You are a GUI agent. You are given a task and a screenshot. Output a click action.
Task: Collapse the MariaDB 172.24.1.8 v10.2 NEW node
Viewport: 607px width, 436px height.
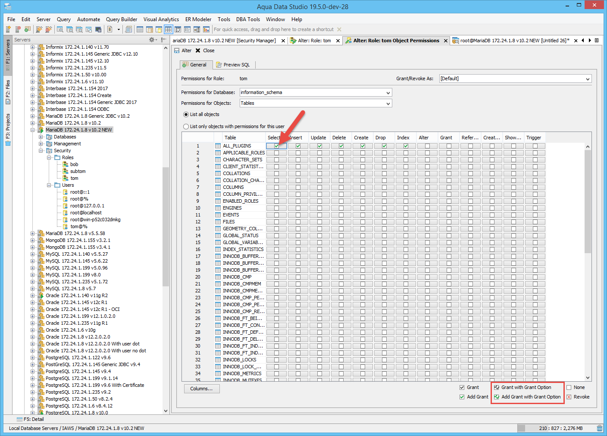[33, 130]
